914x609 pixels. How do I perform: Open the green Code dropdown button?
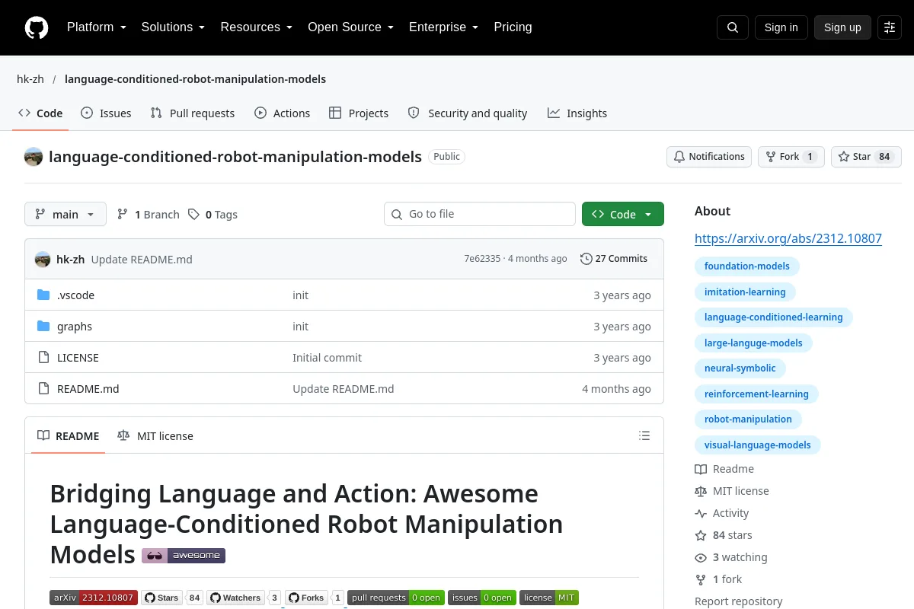click(x=623, y=215)
